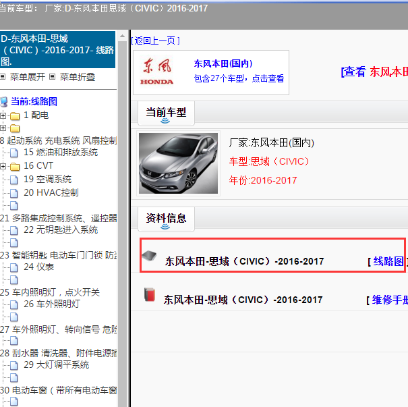Click the 菜单折叠 icon
The width and height of the screenshot is (408, 407).
tap(53, 77)
